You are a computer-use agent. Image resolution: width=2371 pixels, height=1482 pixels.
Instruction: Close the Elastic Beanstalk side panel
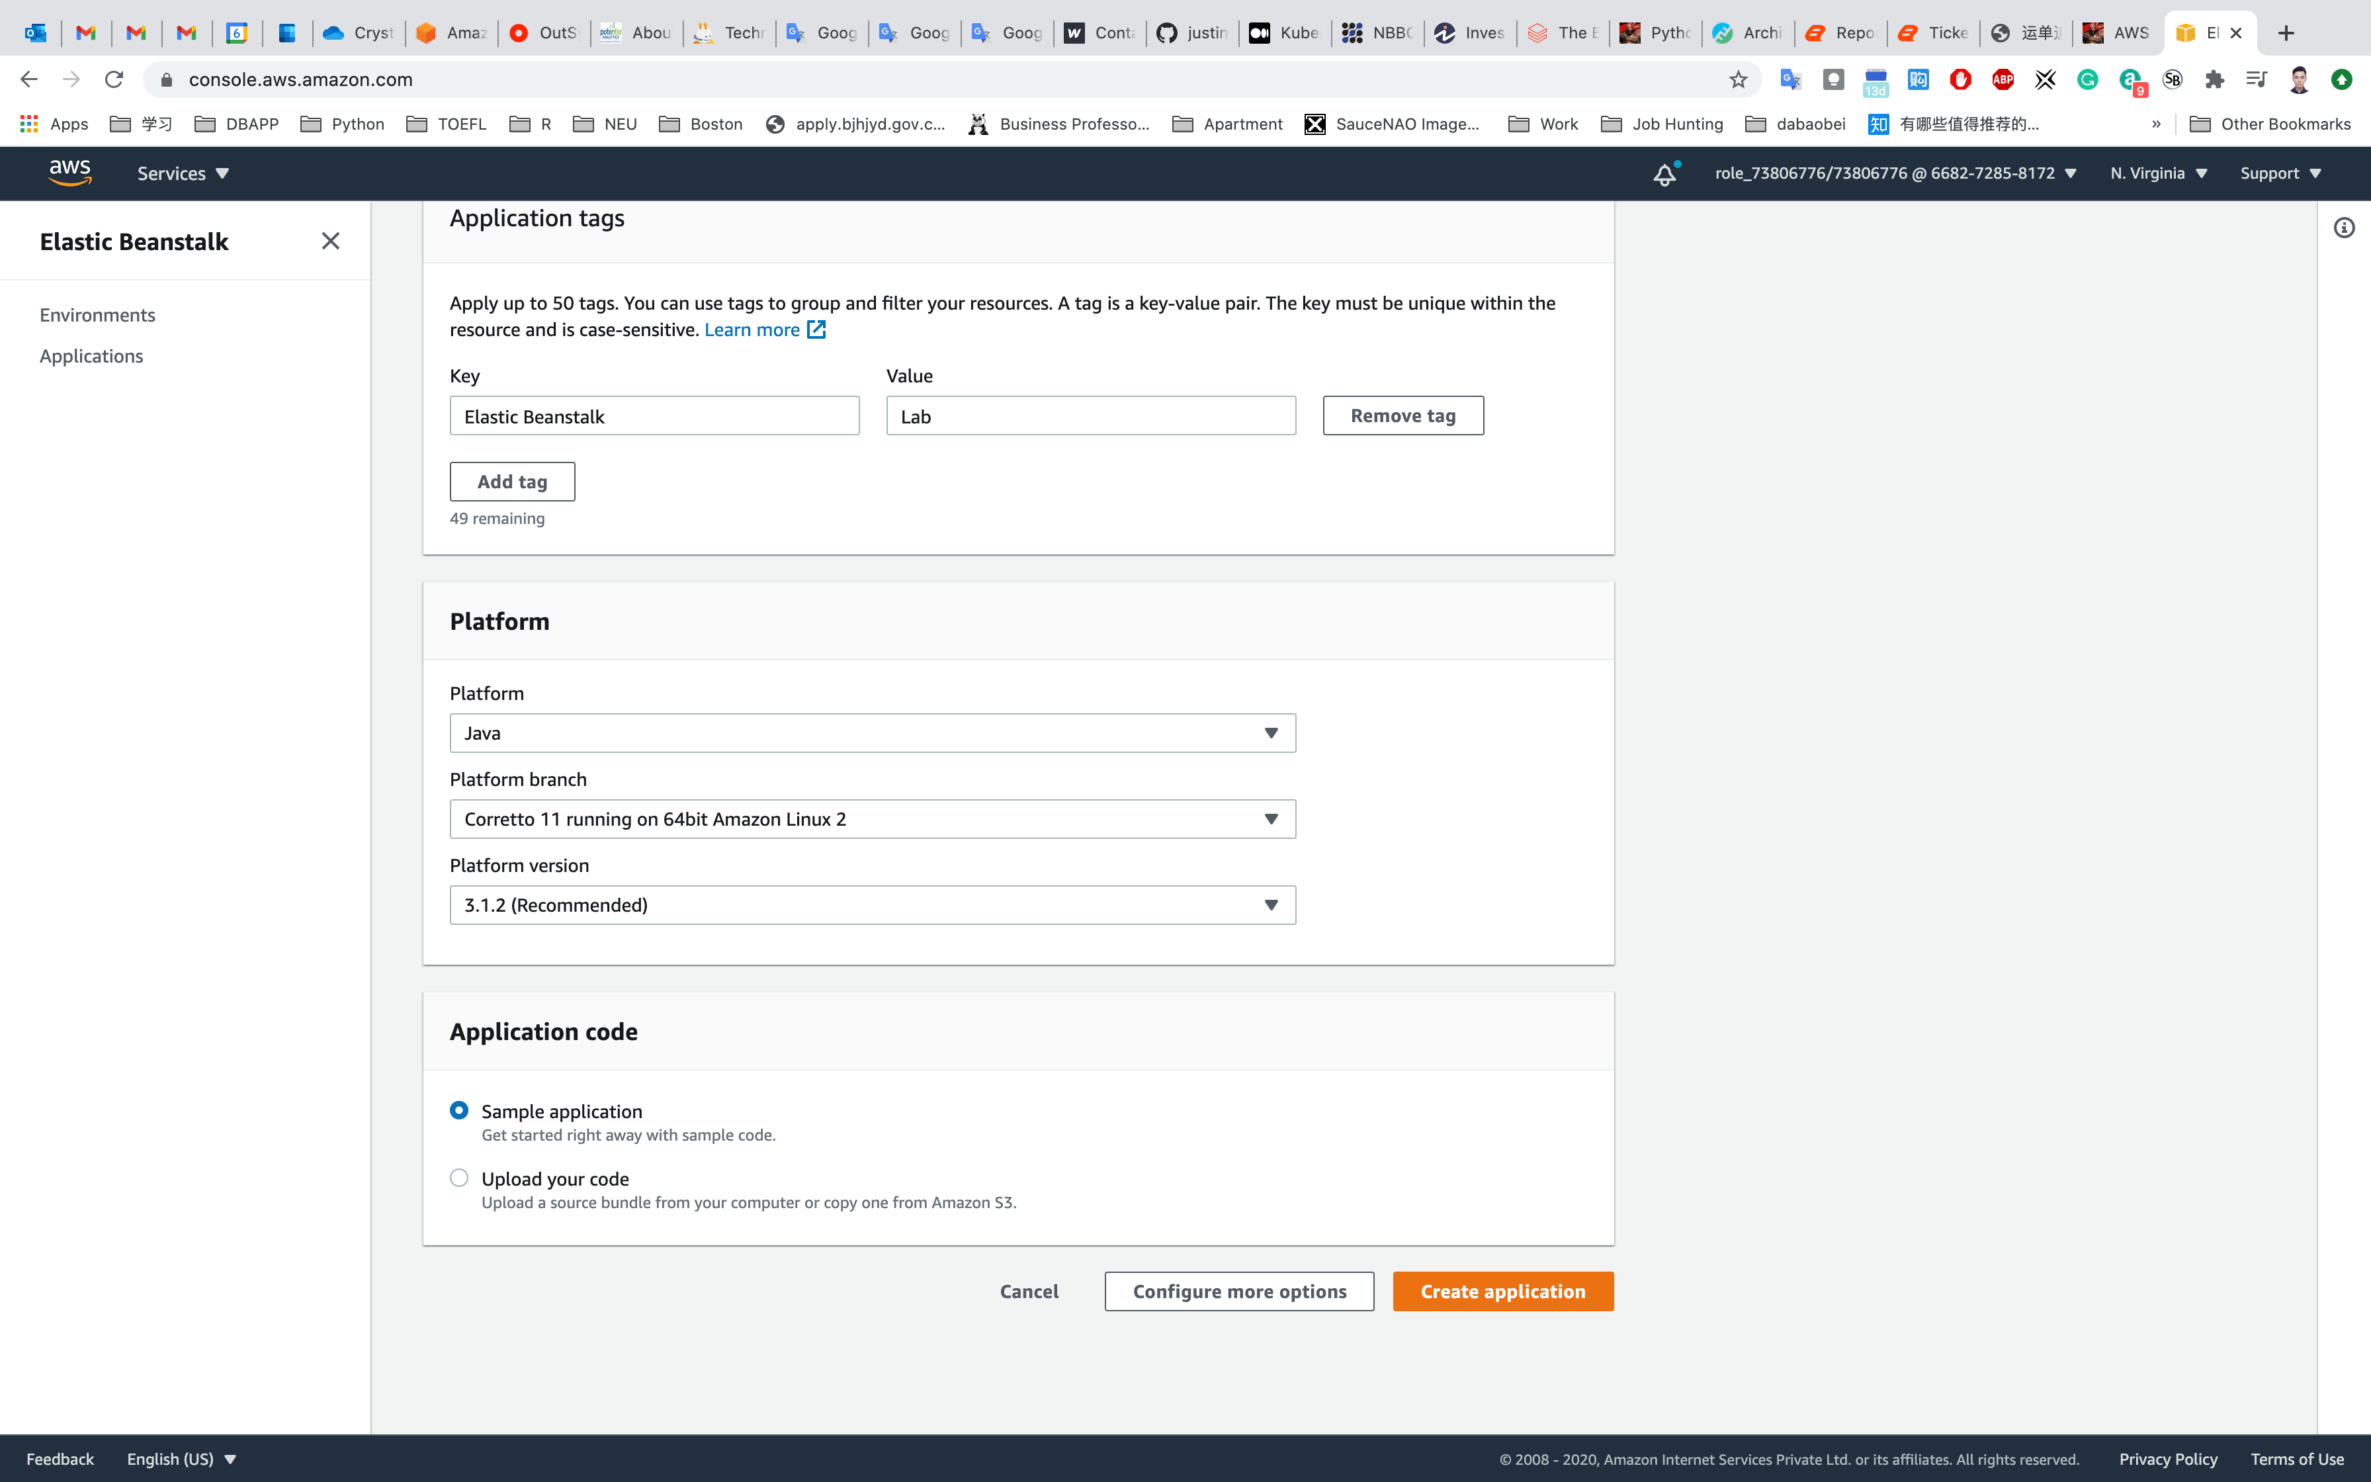point(330,241)
